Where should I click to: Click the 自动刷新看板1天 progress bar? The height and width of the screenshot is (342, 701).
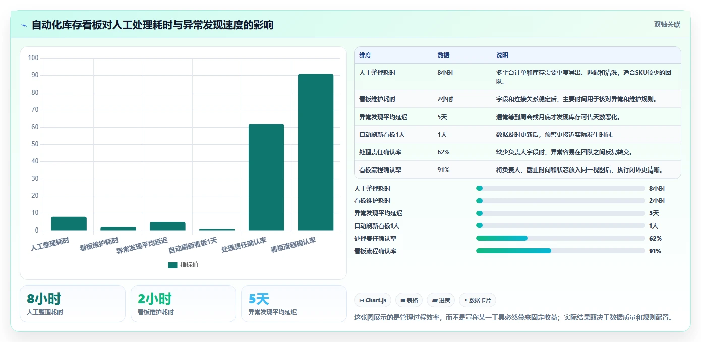click(x=560, y=225)
